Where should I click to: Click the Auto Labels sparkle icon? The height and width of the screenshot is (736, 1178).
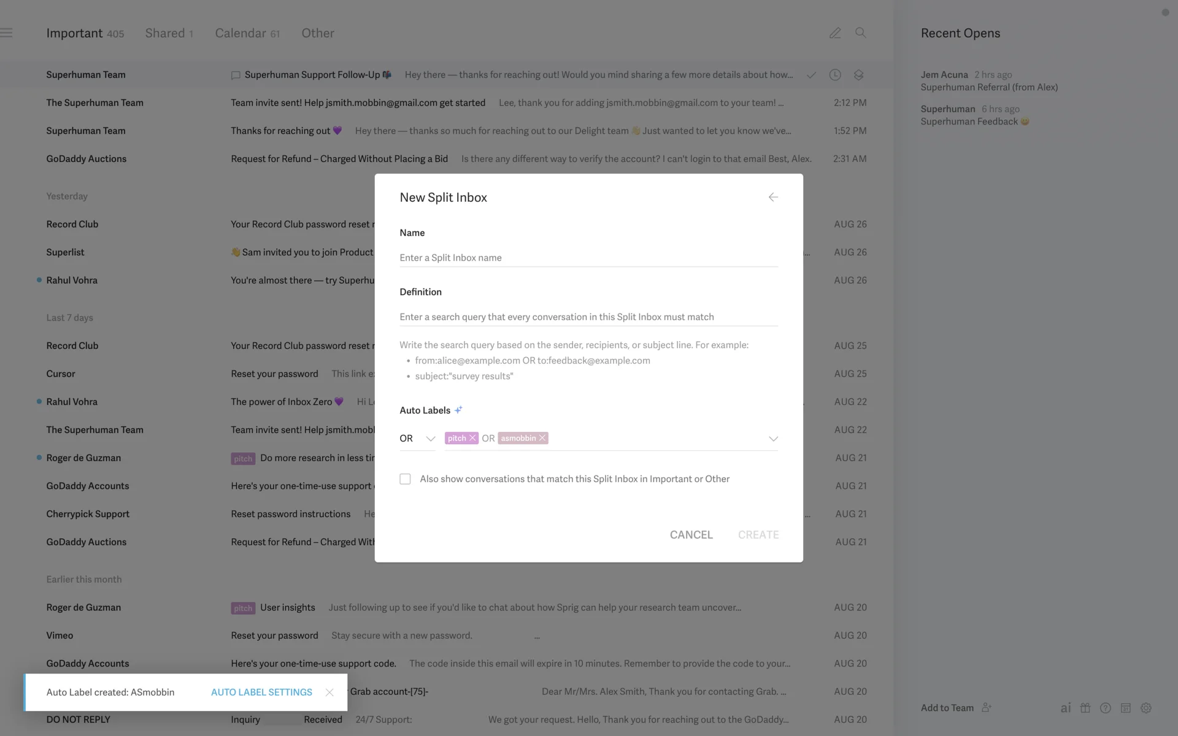[x=458, y=410]
